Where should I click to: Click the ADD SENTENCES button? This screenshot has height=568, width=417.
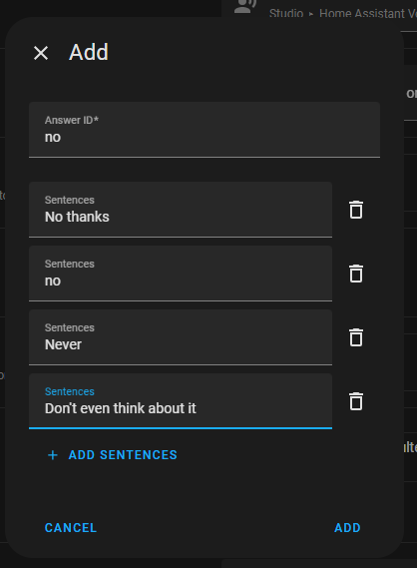coord(112,455)
